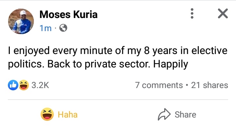
Task: Click the '8 years' text in the post
Action: point(161,51)
